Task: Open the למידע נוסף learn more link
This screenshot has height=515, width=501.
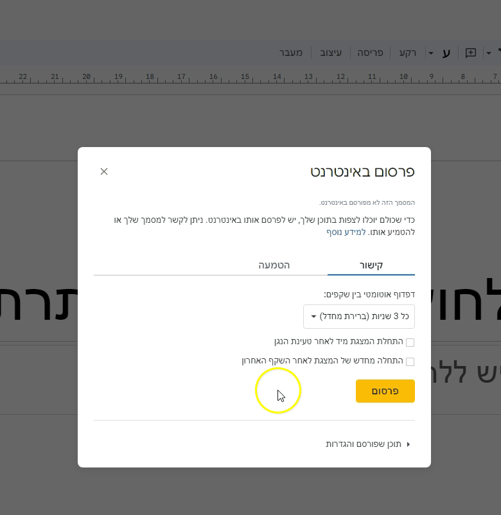Action: (x=346, y=232)
